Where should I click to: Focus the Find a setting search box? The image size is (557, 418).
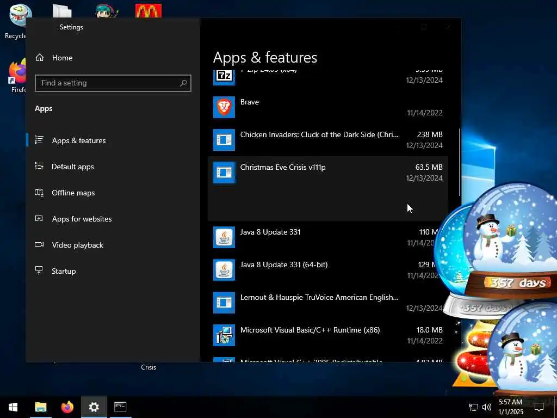[113, 83]
